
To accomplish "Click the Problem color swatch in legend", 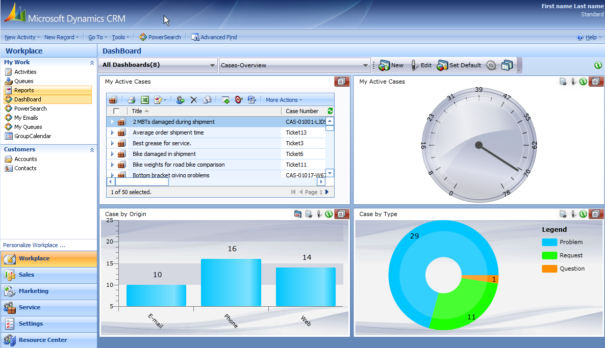I will point(549,243).
